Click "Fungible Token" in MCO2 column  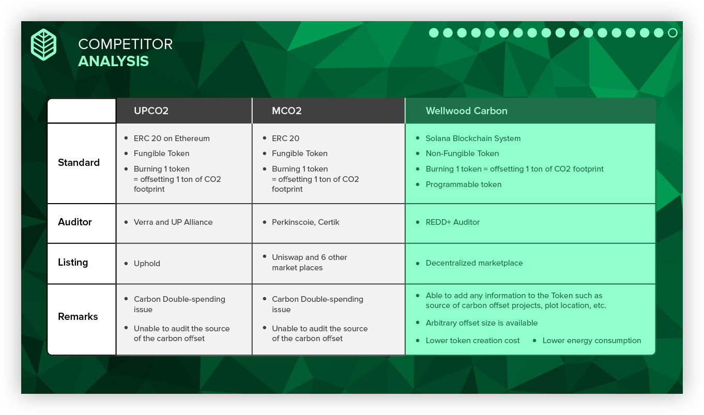tap(300, 153)
